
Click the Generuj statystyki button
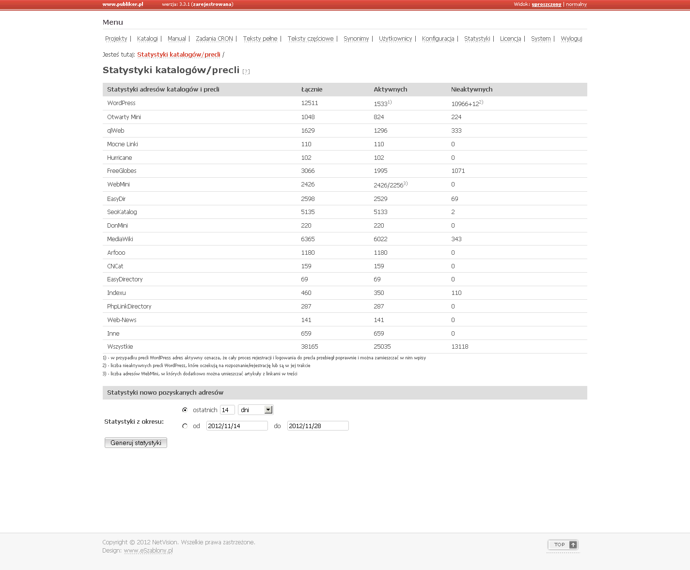[x=136, y=443]
